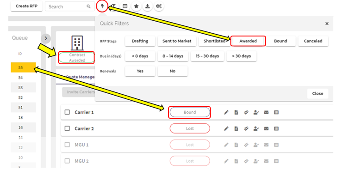Open the Quote Management tab
This screenshot has width=342, height=176.
[80, 77]
